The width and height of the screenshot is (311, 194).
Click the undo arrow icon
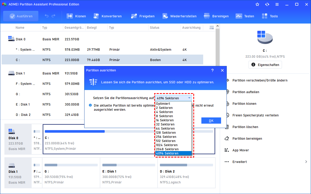[x=47, y=16]
